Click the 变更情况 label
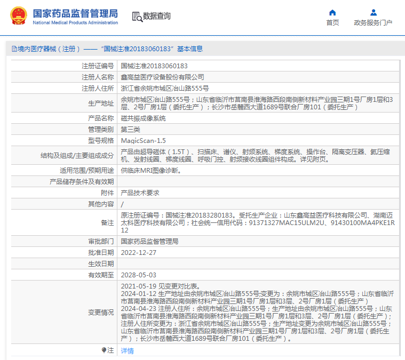 (x=101, y=312)
